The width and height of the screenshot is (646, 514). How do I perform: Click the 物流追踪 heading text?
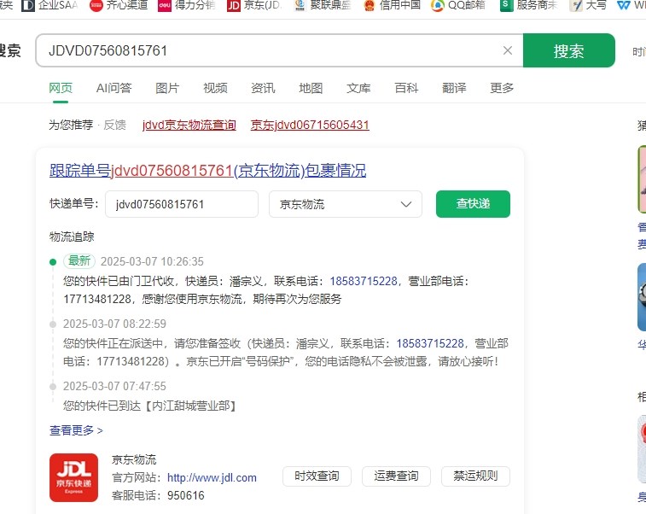(x=72, y=237)
